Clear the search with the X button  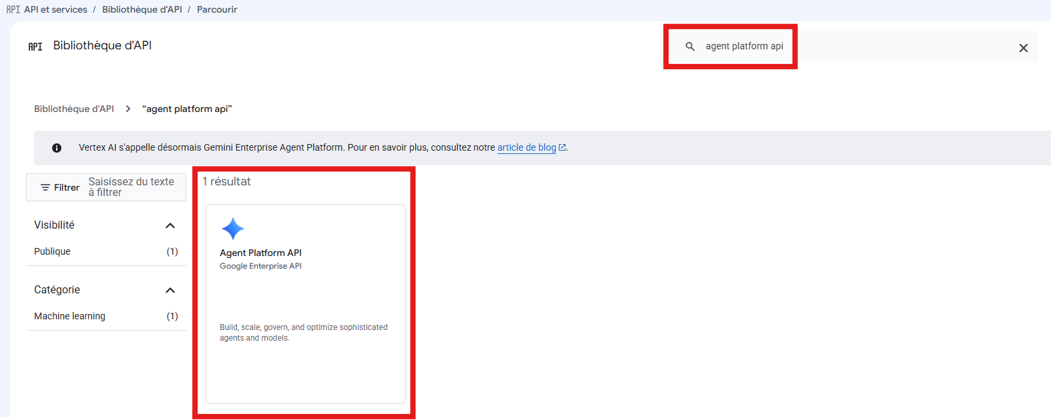pos(1023,48)
